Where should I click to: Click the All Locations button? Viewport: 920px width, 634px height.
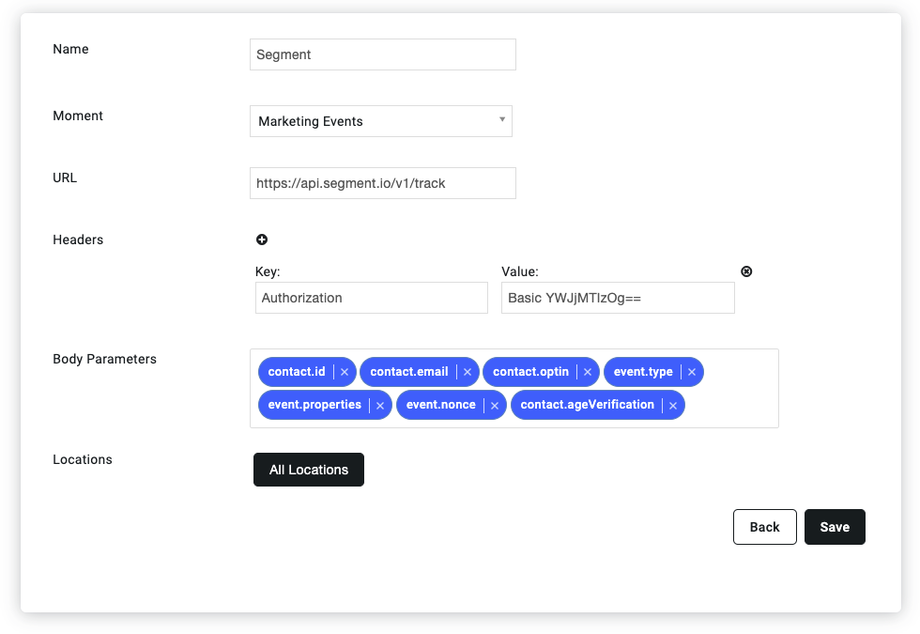pos(309,470)
